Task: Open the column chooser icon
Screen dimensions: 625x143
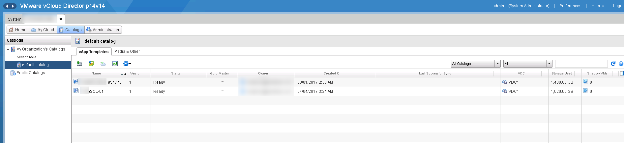Action: [x=622, y=73]
